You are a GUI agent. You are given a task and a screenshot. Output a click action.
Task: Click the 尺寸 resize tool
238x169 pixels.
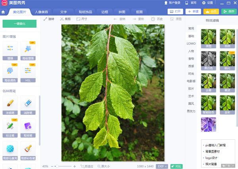coord(82,19)
